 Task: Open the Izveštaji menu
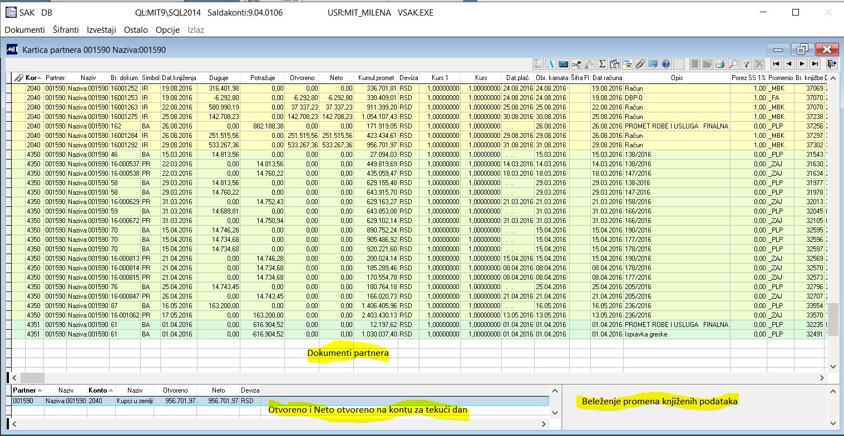[101, 29]
